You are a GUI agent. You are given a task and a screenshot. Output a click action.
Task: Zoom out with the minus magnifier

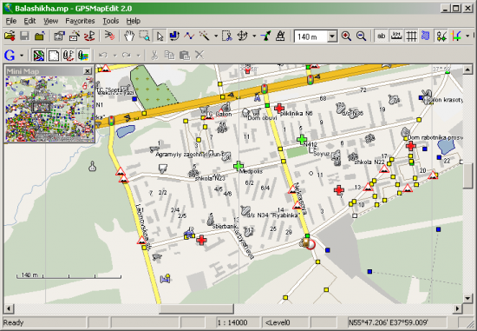point(361,36)
